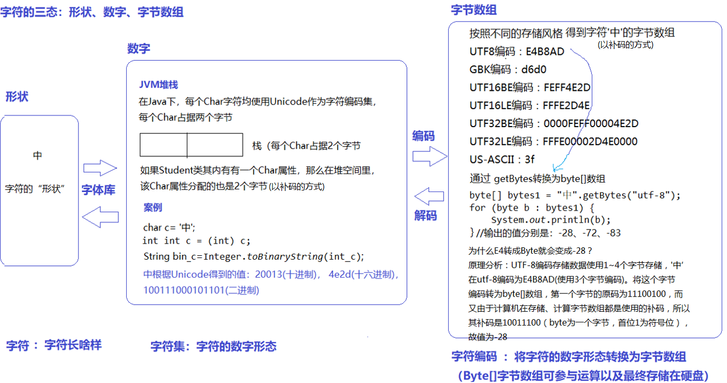Click the 中 character in the shape box

(x=37, y=156)
